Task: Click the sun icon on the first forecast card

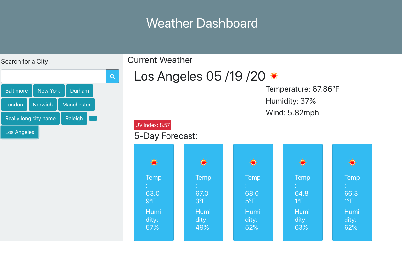Action: pos(154,162)
